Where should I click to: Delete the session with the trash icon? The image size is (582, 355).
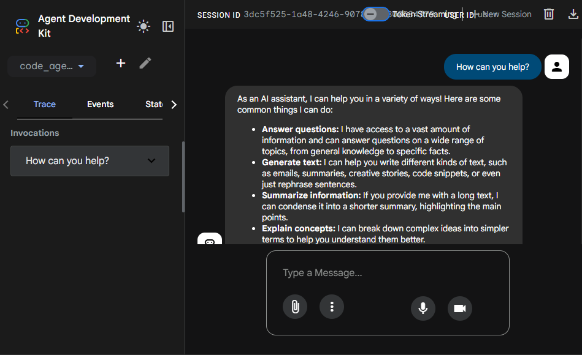pos(549,14)
